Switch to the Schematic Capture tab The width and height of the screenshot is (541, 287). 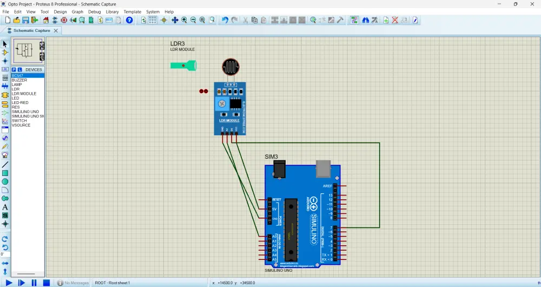coord(32,30)
